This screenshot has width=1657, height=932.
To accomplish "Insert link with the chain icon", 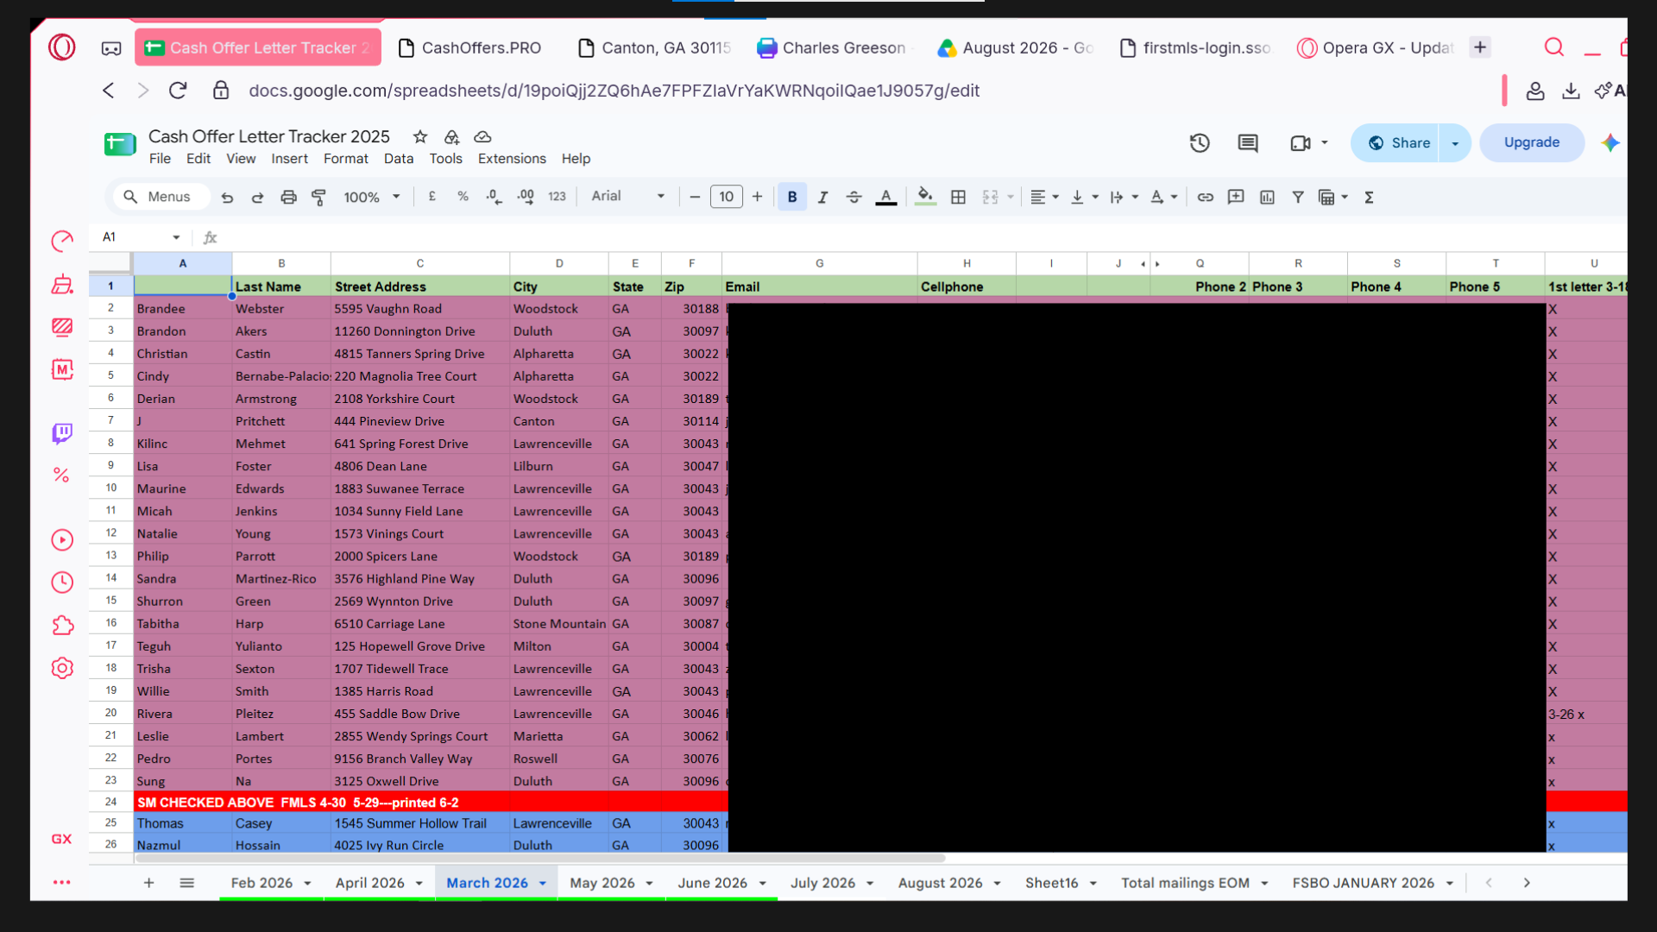I will [x=1206, y=198].
